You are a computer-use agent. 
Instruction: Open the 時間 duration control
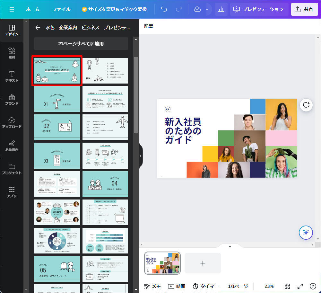pyautogui.click(x=177, y=286)
